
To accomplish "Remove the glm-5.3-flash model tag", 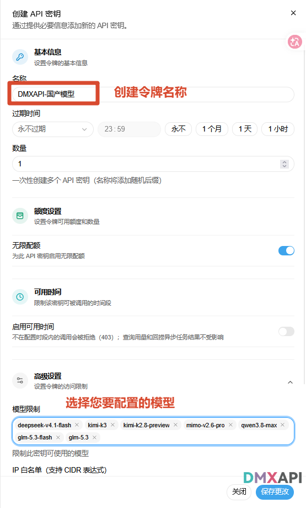I will point(58,437).
